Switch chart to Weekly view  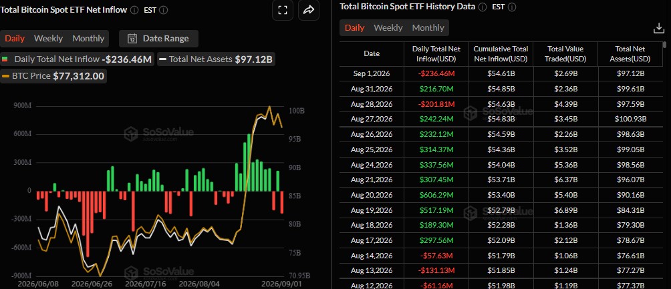pyautogui.click(x=48, y=39)
